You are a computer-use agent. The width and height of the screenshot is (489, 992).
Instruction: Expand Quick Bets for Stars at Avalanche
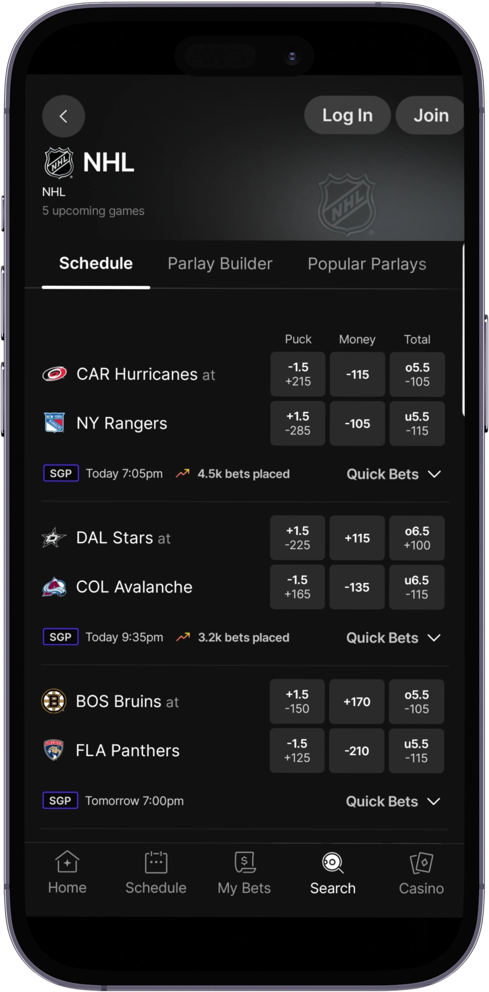394,638
